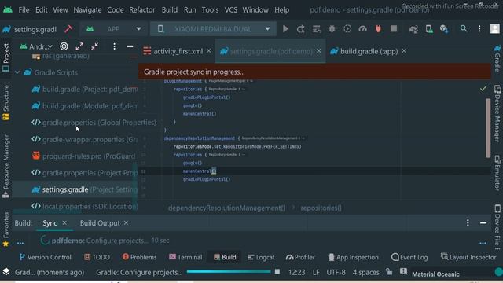The width and height of the screenshot is (503, 283).
Task: Open the Build menu
Action: [x=170, y=10]
